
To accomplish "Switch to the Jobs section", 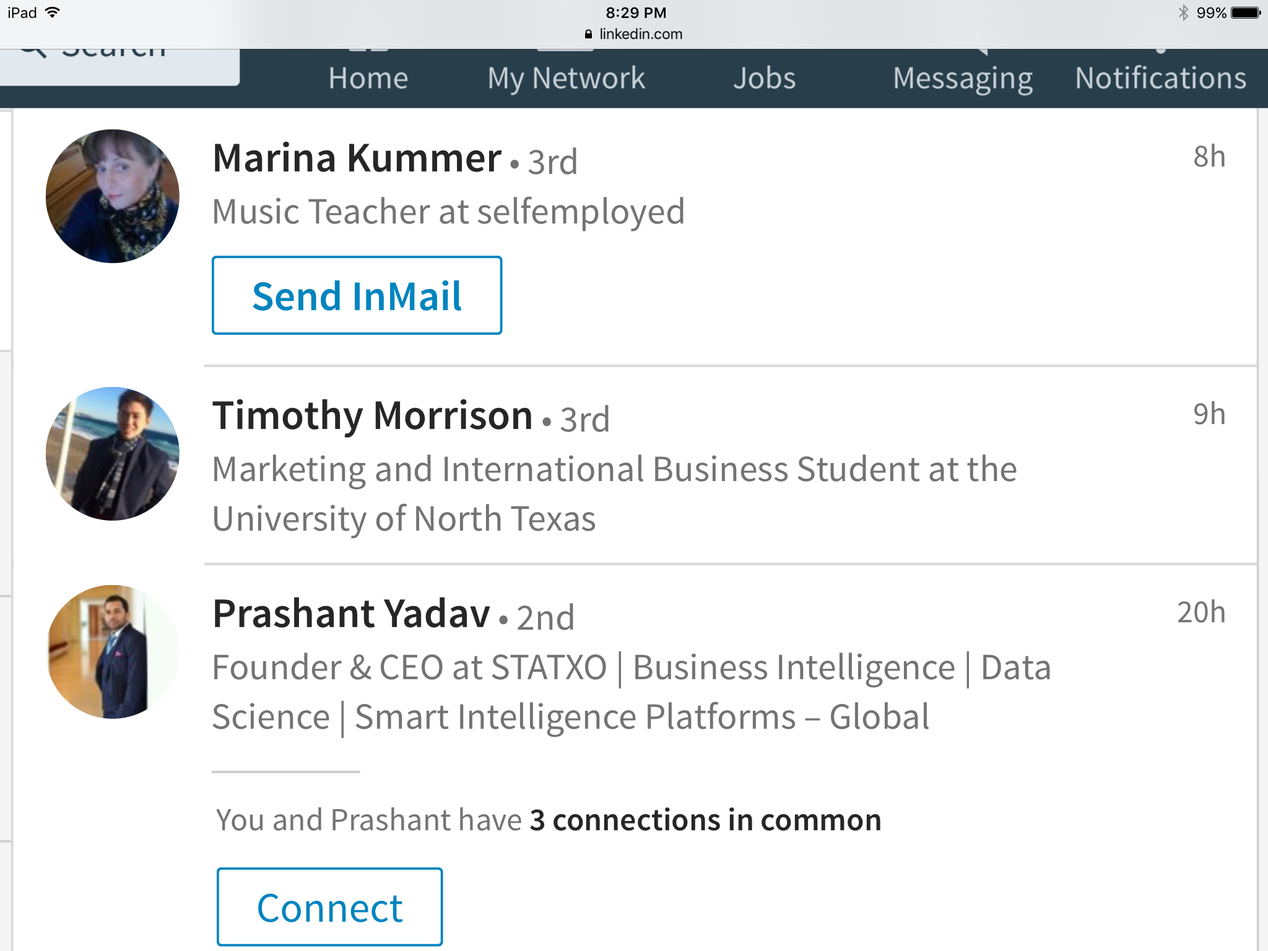I will tap(764, 78).
